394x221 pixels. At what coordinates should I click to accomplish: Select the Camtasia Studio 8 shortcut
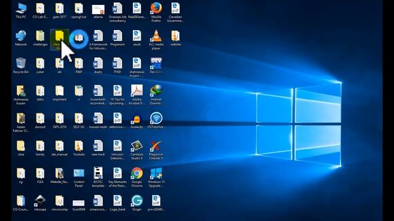click(137, 150)
